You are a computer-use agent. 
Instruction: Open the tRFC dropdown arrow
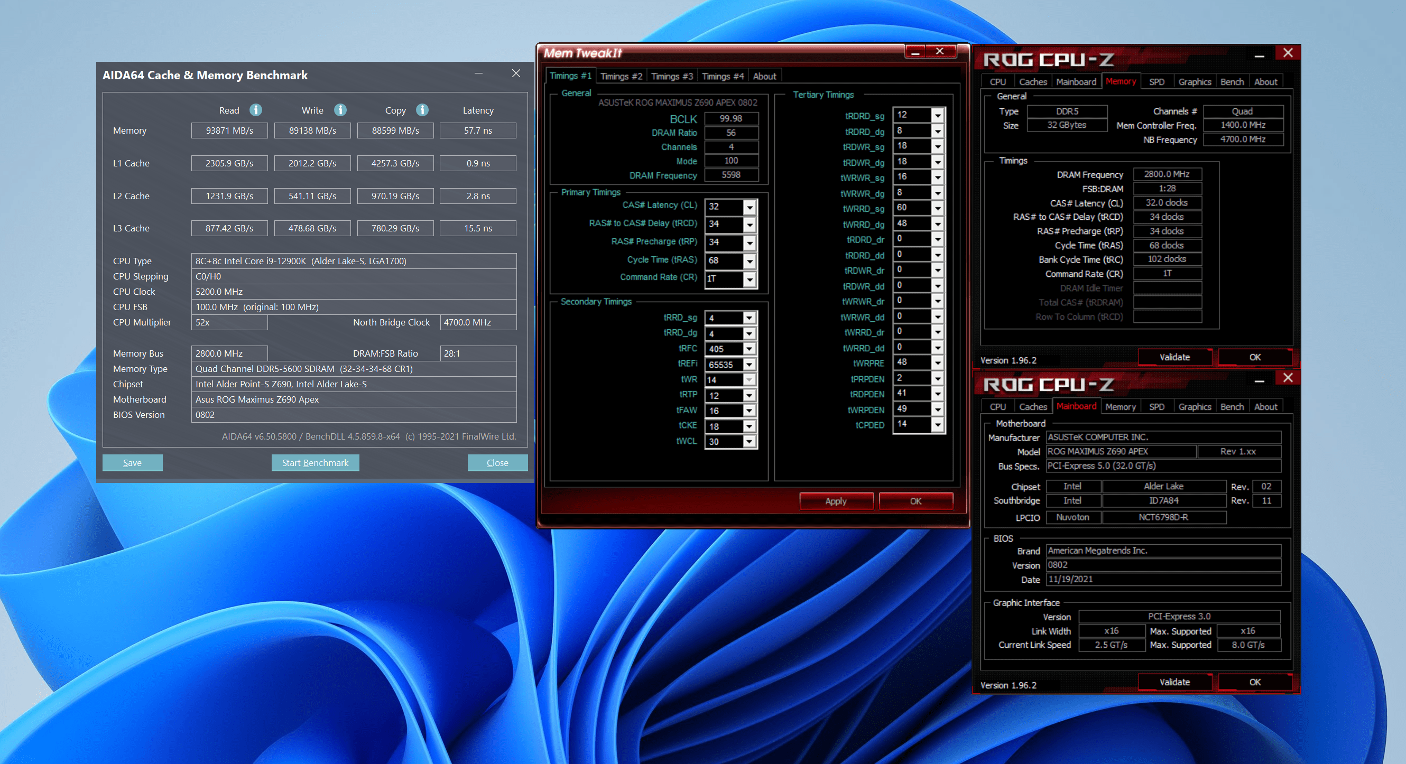750,349
